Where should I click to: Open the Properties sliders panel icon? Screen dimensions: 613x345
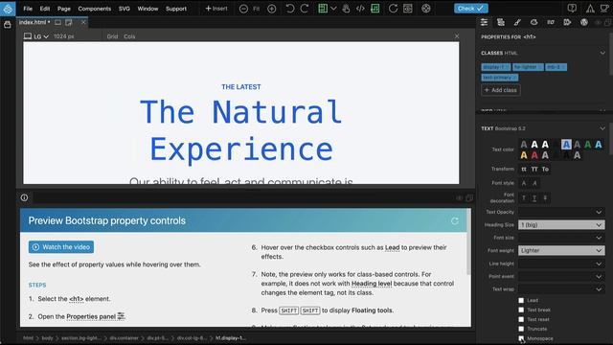(x=484, y=22)
